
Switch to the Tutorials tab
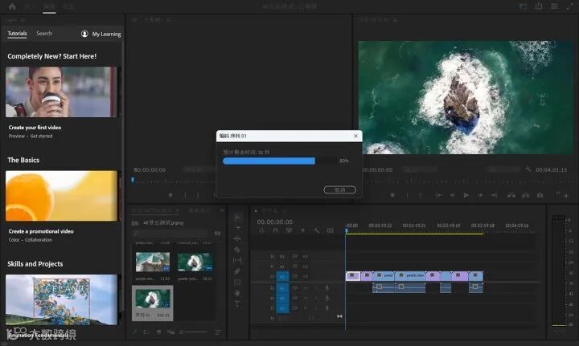17,34
